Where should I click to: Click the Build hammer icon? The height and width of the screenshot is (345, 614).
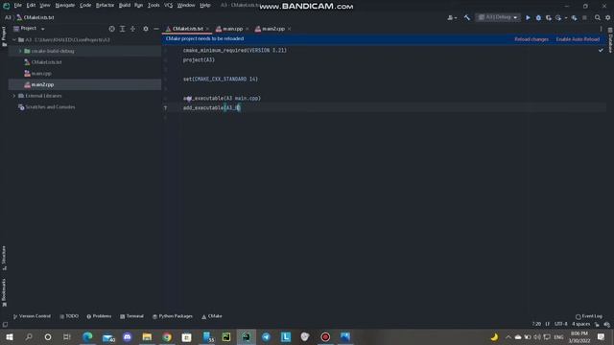tap(467, 17)
